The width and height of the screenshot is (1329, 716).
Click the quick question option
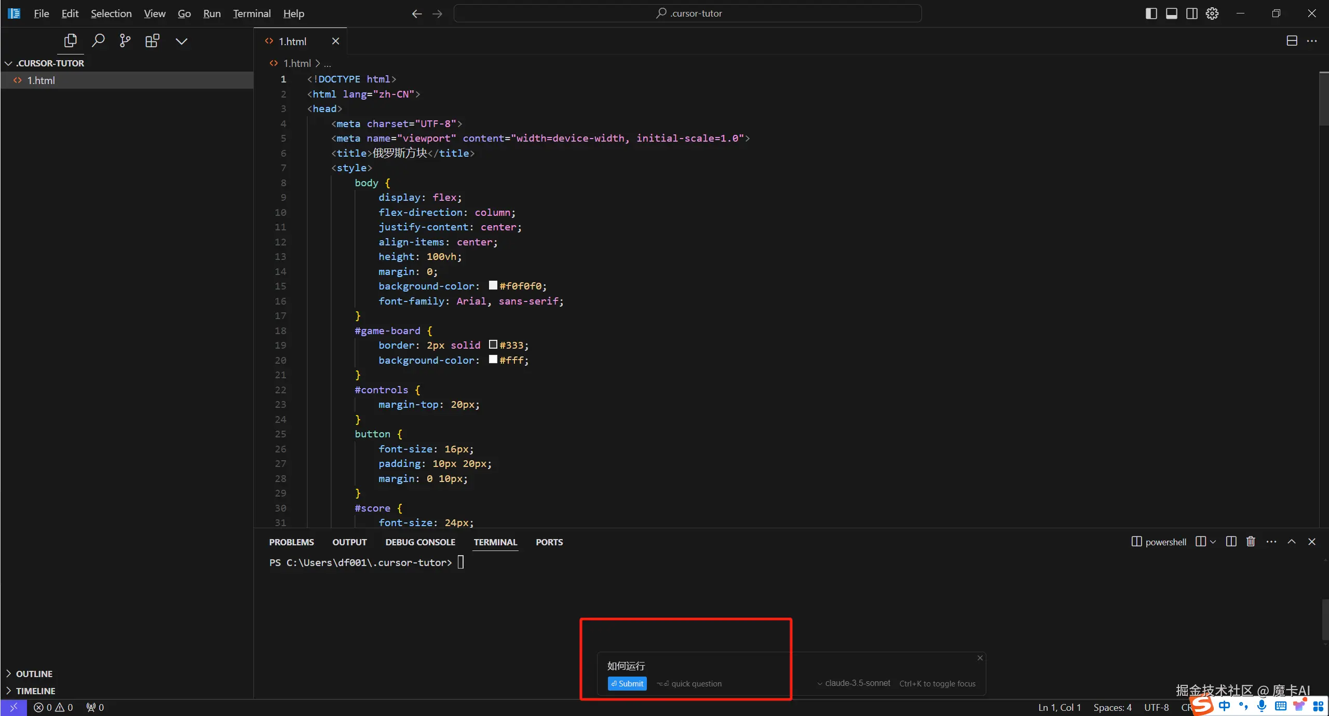(689, 684)
